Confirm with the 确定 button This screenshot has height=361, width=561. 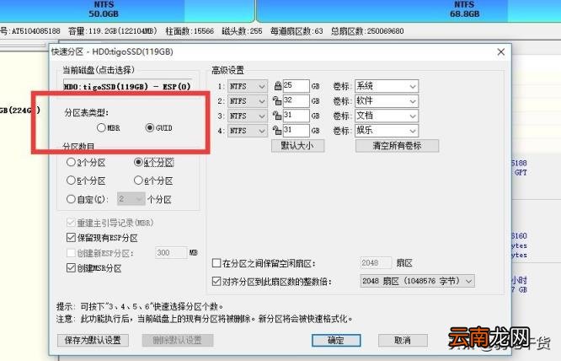(336, 340)
